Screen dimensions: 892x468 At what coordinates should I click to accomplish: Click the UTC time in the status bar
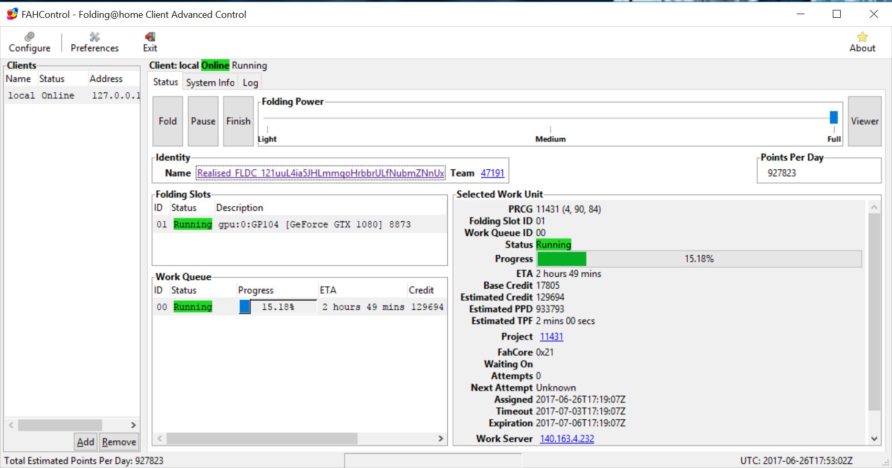(x=796, y=461)
